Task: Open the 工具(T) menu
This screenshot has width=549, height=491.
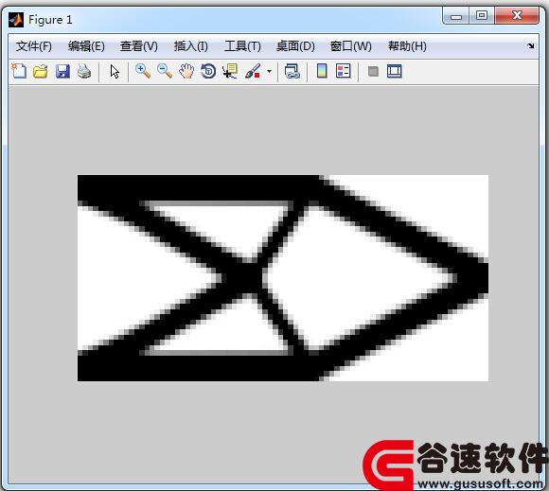Action: (242, 46)
